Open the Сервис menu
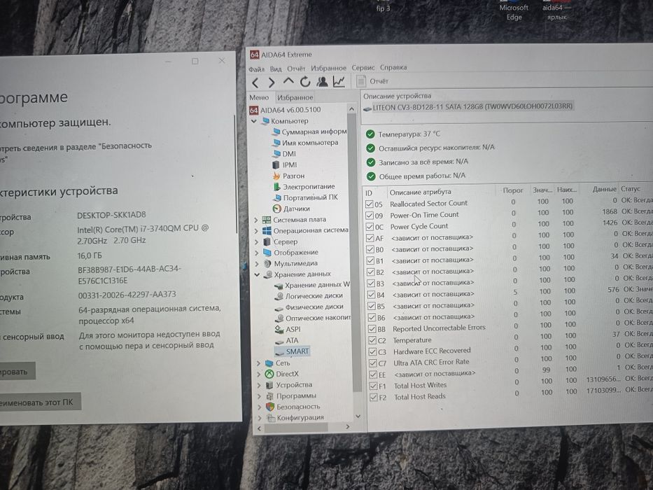Viewport: 653px width, 490px height. pyautogui.click(x=363, y=67)
